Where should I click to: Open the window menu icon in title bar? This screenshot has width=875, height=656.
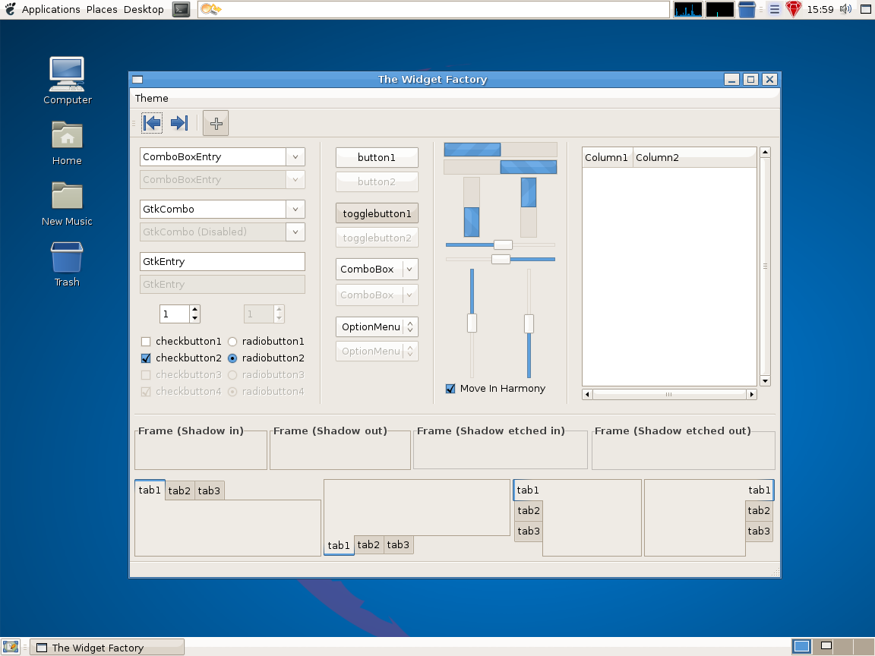137,79
